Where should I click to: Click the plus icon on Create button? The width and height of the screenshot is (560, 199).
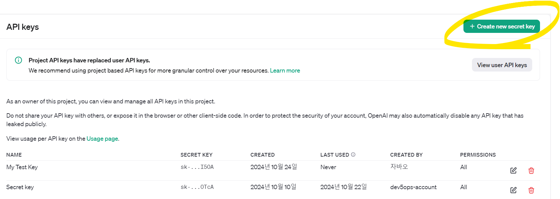(x=472, y=26)
